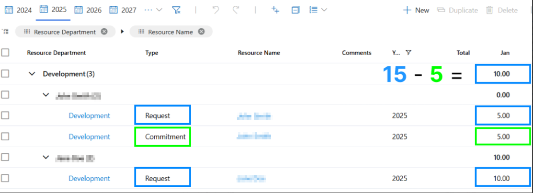
Task: Open blurred resource name link in 10.00 Request row
Action: pyautogui.click(x=251, y=178)
